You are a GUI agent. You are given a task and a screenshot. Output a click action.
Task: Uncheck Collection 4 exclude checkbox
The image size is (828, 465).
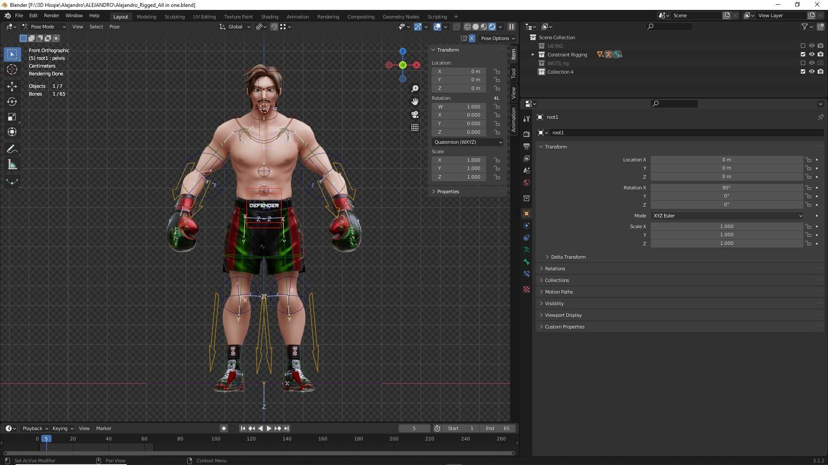[803, 72]
